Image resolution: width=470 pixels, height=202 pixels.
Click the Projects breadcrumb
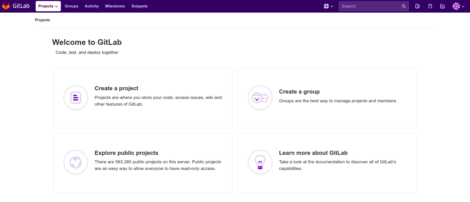coord(42,20)
